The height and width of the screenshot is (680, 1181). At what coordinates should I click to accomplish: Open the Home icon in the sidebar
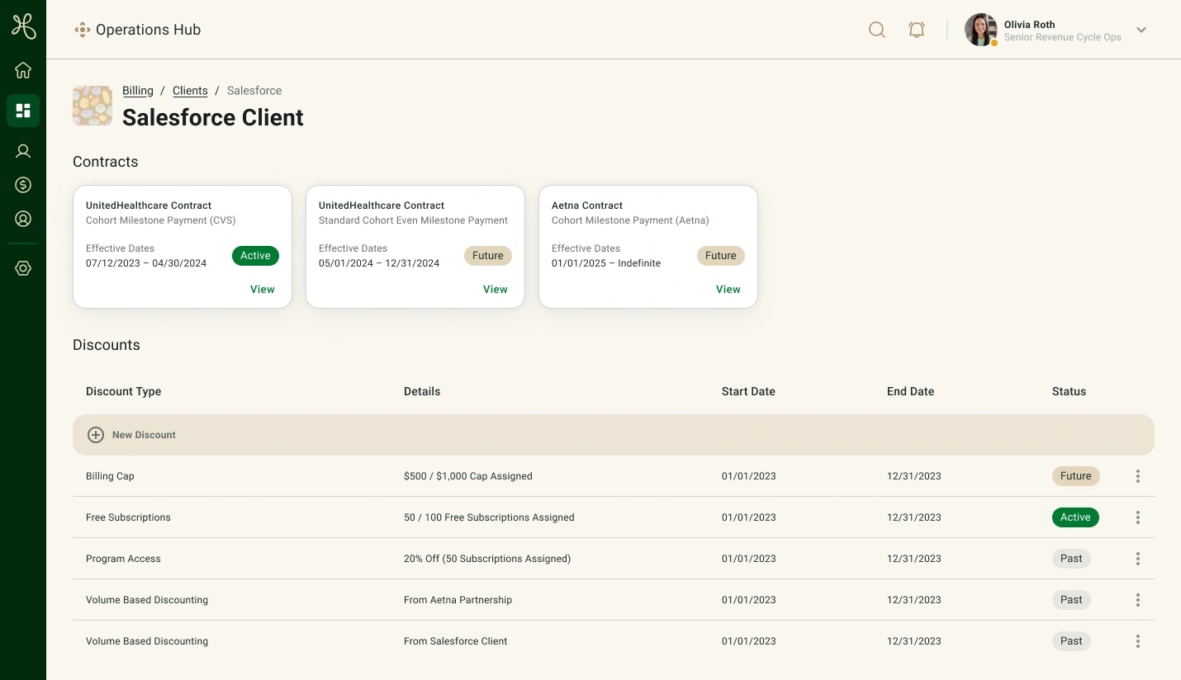tap(23, 70)
